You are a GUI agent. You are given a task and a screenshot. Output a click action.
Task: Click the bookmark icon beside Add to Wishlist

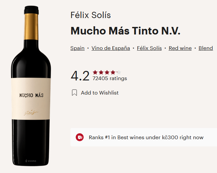click(x=74, y=93)
